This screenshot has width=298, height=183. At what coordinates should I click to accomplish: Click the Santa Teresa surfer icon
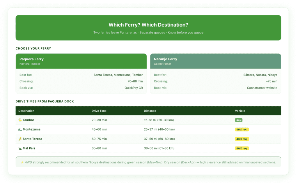pyautogui.click(x=20, y=139)
